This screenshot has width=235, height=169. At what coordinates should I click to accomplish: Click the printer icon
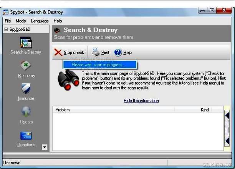point(96,52)
